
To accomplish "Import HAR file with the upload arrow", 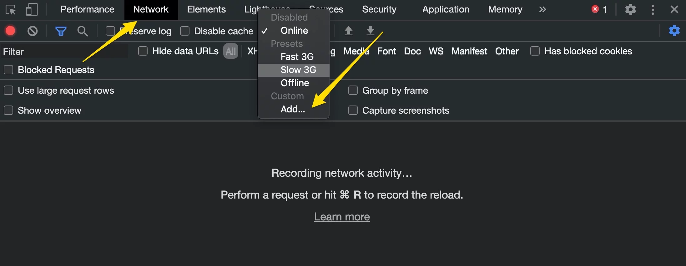I will pyautogui.click(x=348, y=31).
